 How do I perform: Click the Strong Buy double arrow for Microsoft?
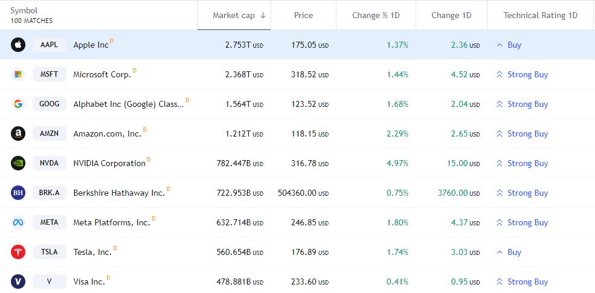(x=500, y=74)
